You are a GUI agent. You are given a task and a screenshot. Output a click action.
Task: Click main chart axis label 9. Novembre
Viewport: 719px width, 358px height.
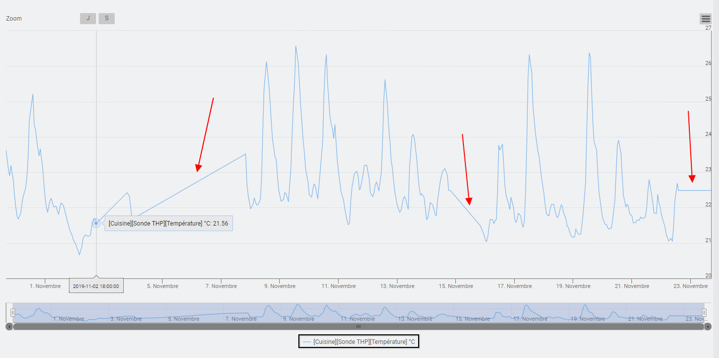pyautogui.click(x=280, y=286)
